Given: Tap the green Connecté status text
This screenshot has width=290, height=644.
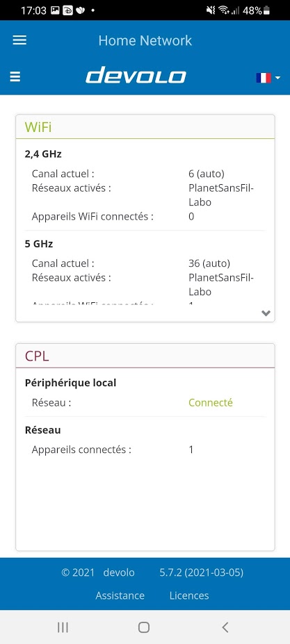Looking at the screenshot, I should click(211, 402).
